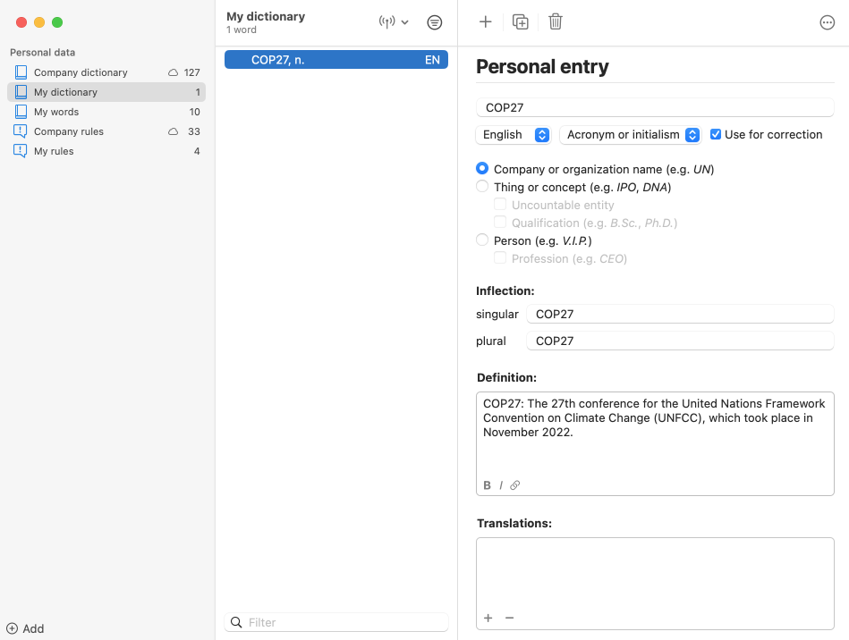Select the COP27, n. entry in list
The height and width of the screenshot is (640, 849).
click(335, 60)
